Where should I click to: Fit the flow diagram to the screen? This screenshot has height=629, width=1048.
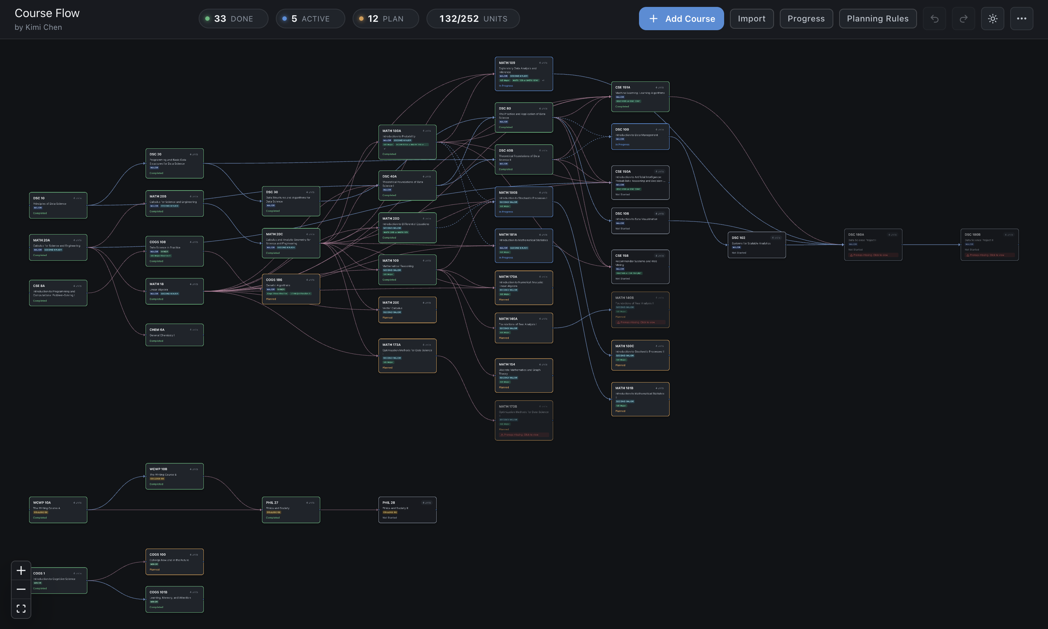point(21,608)
